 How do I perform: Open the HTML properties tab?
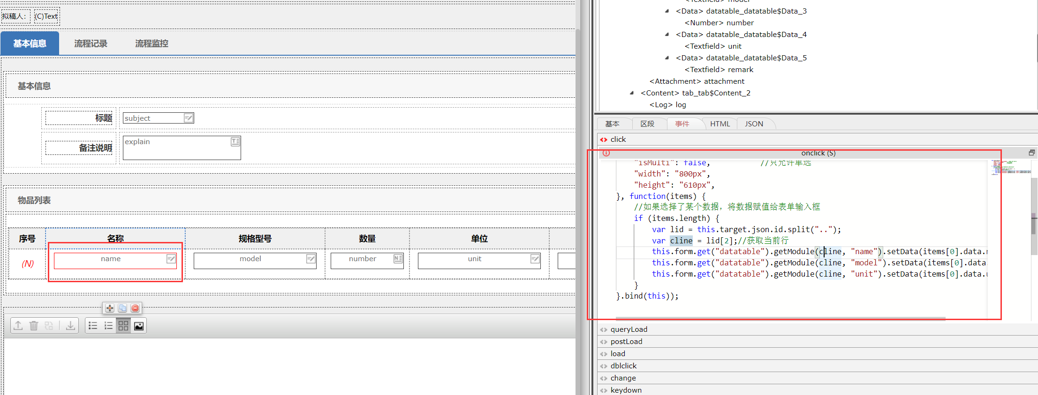[x=720, y=124]
